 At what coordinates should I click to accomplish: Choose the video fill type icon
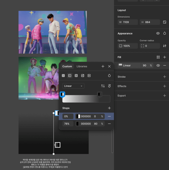coord(89,76)
